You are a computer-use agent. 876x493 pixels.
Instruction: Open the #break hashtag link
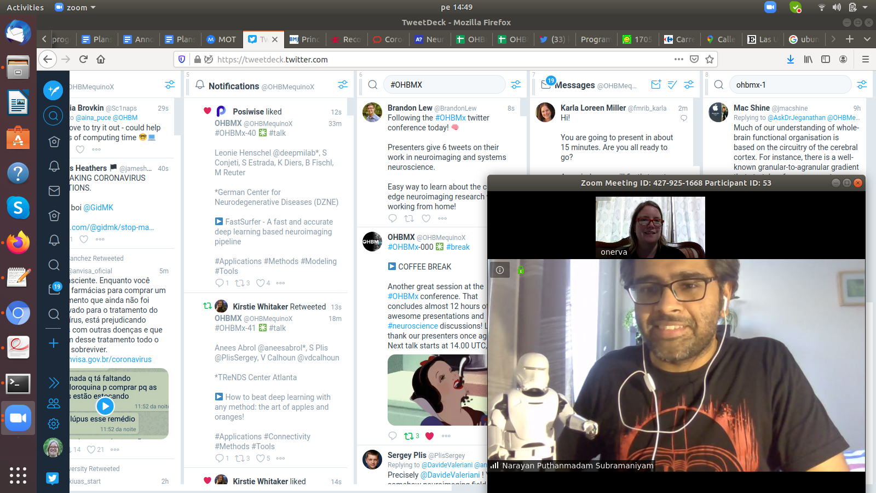[458, 247]
